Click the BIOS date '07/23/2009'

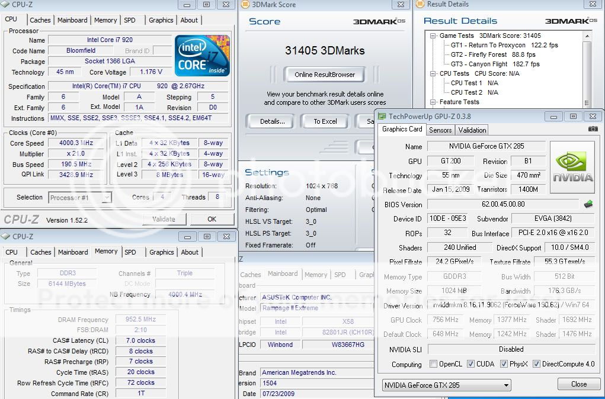coord(278,394)
